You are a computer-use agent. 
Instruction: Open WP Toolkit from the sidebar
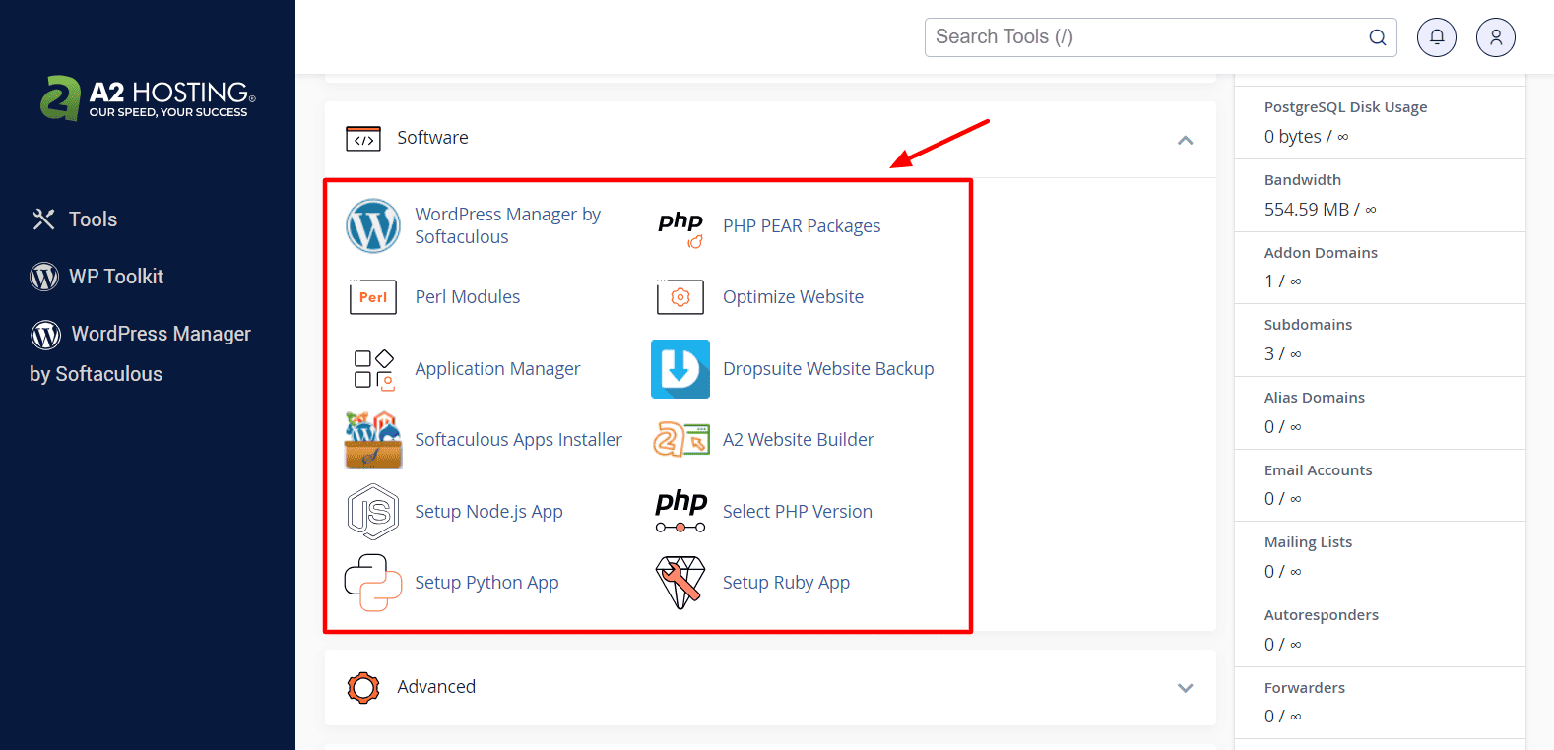pos(115,277)
